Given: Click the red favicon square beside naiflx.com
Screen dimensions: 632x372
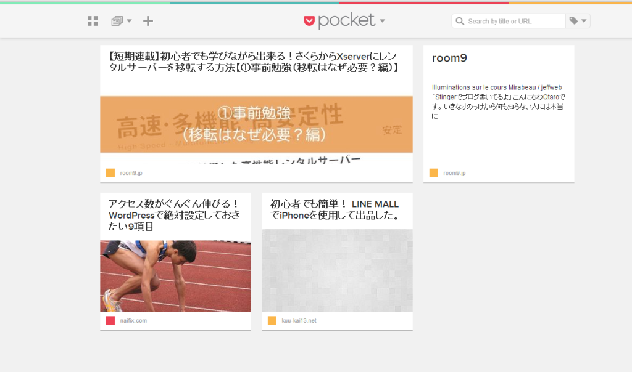Looking at the screenshot, I should coord(109,320).
